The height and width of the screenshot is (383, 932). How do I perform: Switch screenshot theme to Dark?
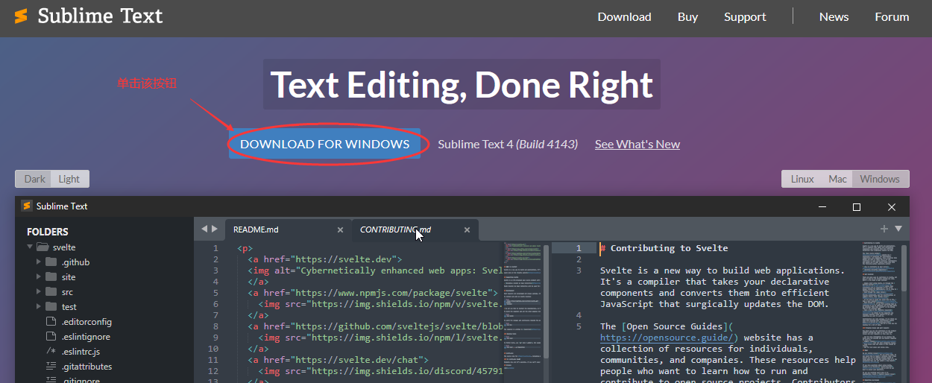tap(34, 179)
